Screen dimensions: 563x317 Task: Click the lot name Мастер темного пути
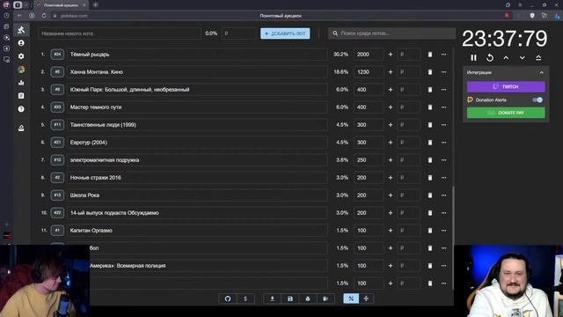96,107
